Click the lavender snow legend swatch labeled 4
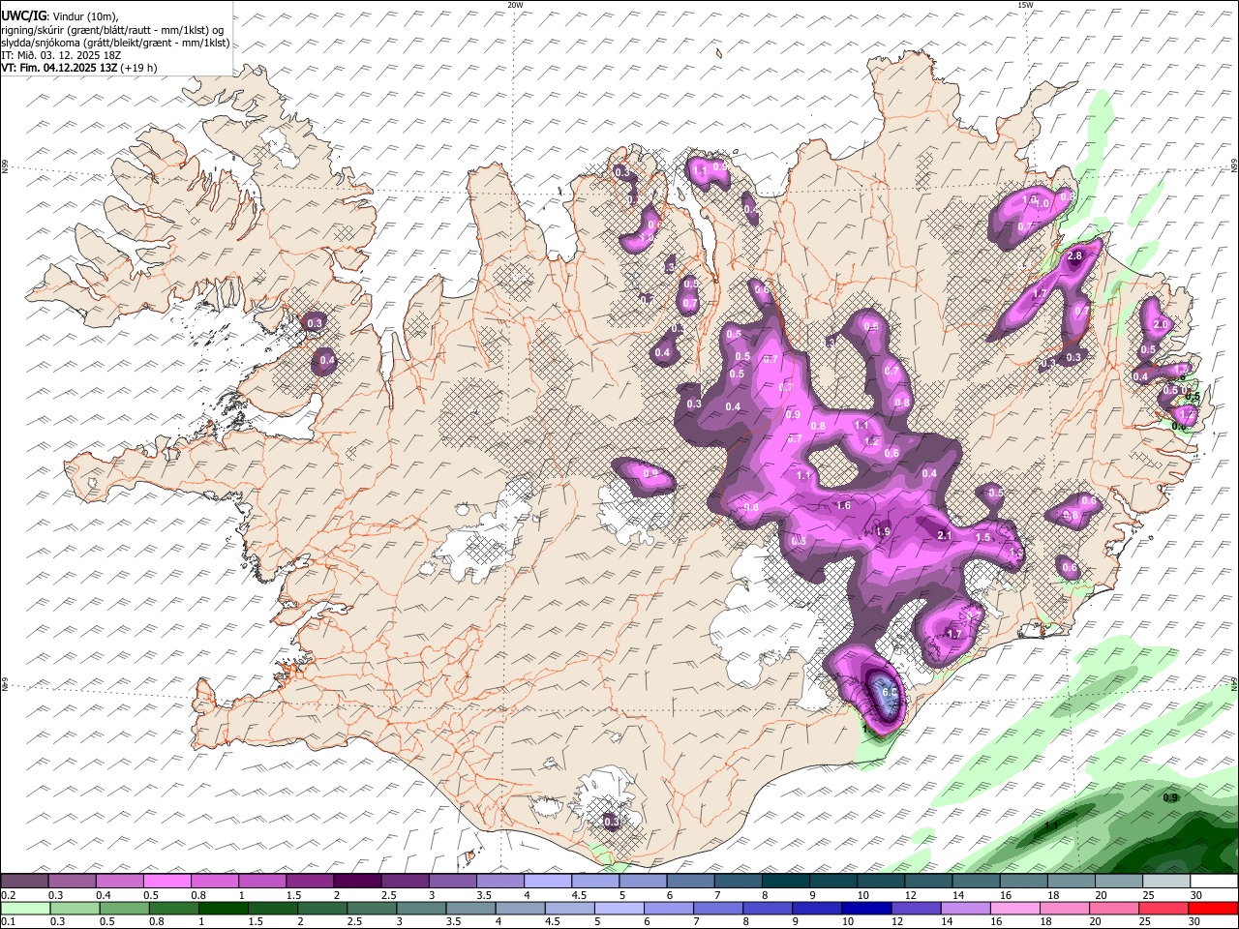This screenshot has height=929, width=1239. (x=546, y=882)
